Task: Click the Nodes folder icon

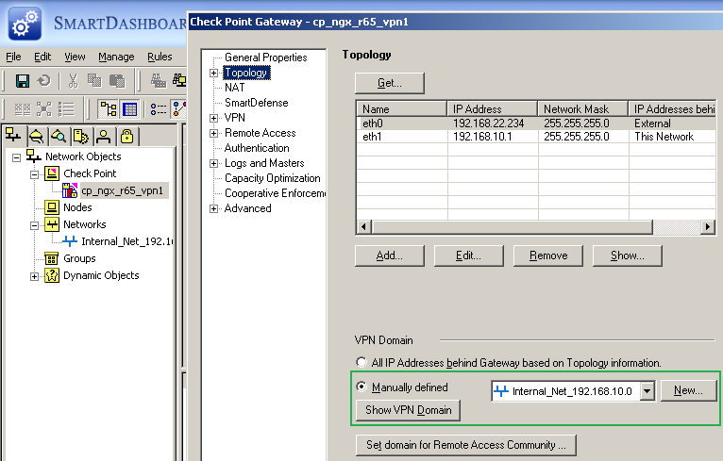Action: coord(52,207)
